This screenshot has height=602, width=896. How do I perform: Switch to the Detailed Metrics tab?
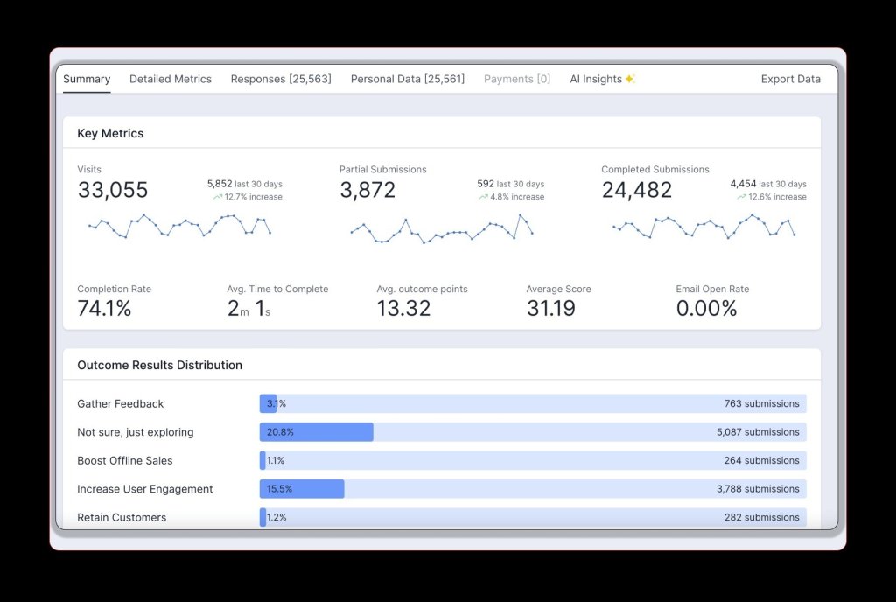point(171,78)
